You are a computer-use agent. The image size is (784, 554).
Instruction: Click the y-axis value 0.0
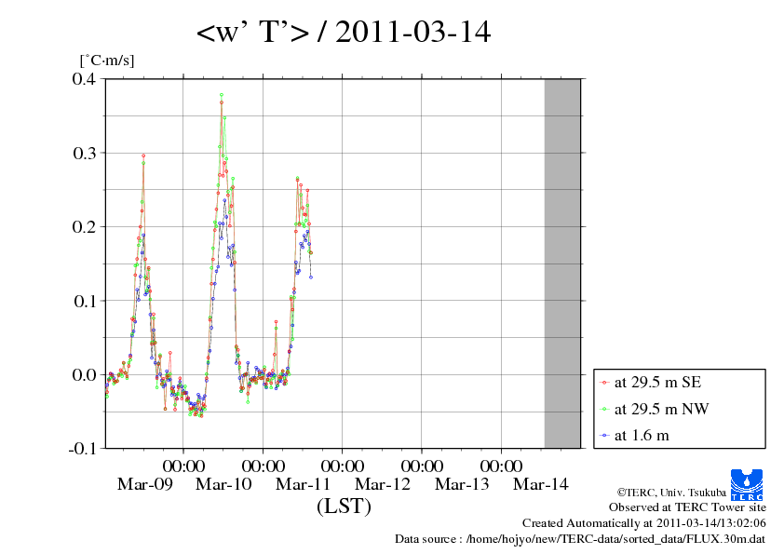point(84,375)
